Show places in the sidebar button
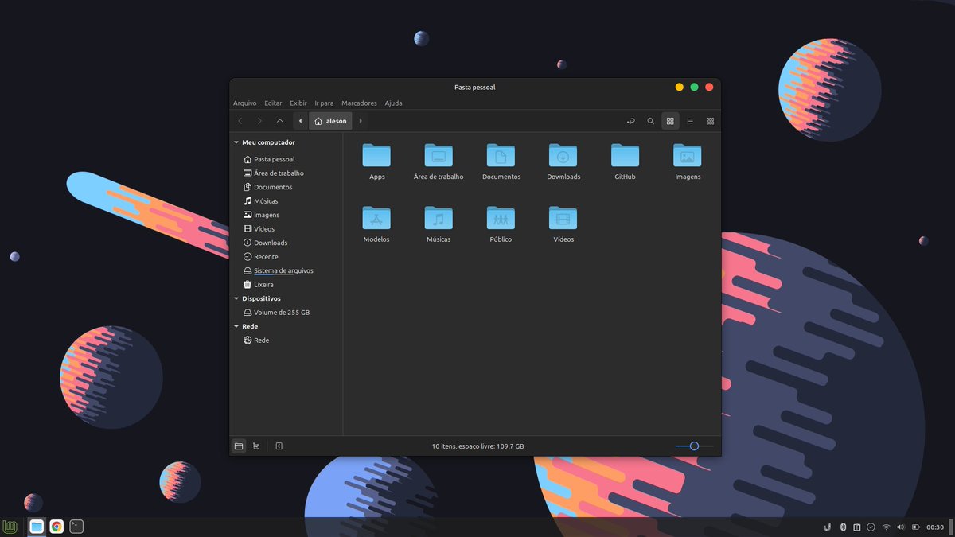 239,446
